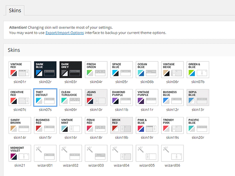
Task: Select the Trendy Pink skin19s thumbnail
Action: pos(172,125)
